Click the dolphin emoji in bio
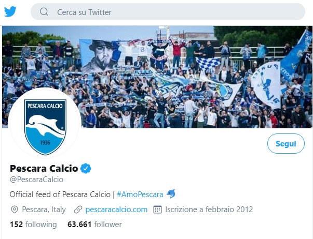The height and width of the screenshot is (239, 313). [171, 194]
